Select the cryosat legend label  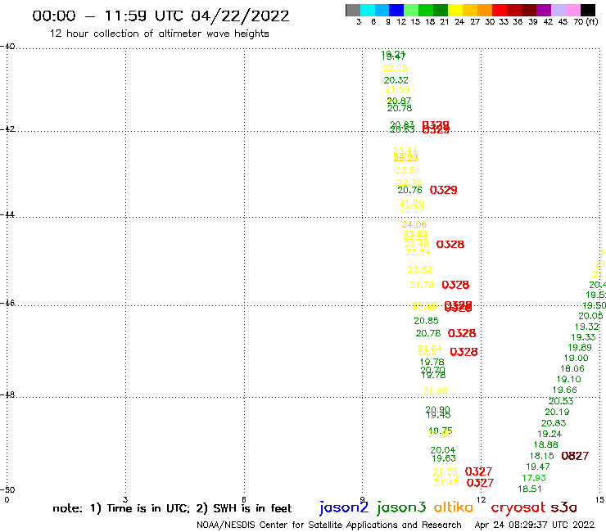(518, 508)
